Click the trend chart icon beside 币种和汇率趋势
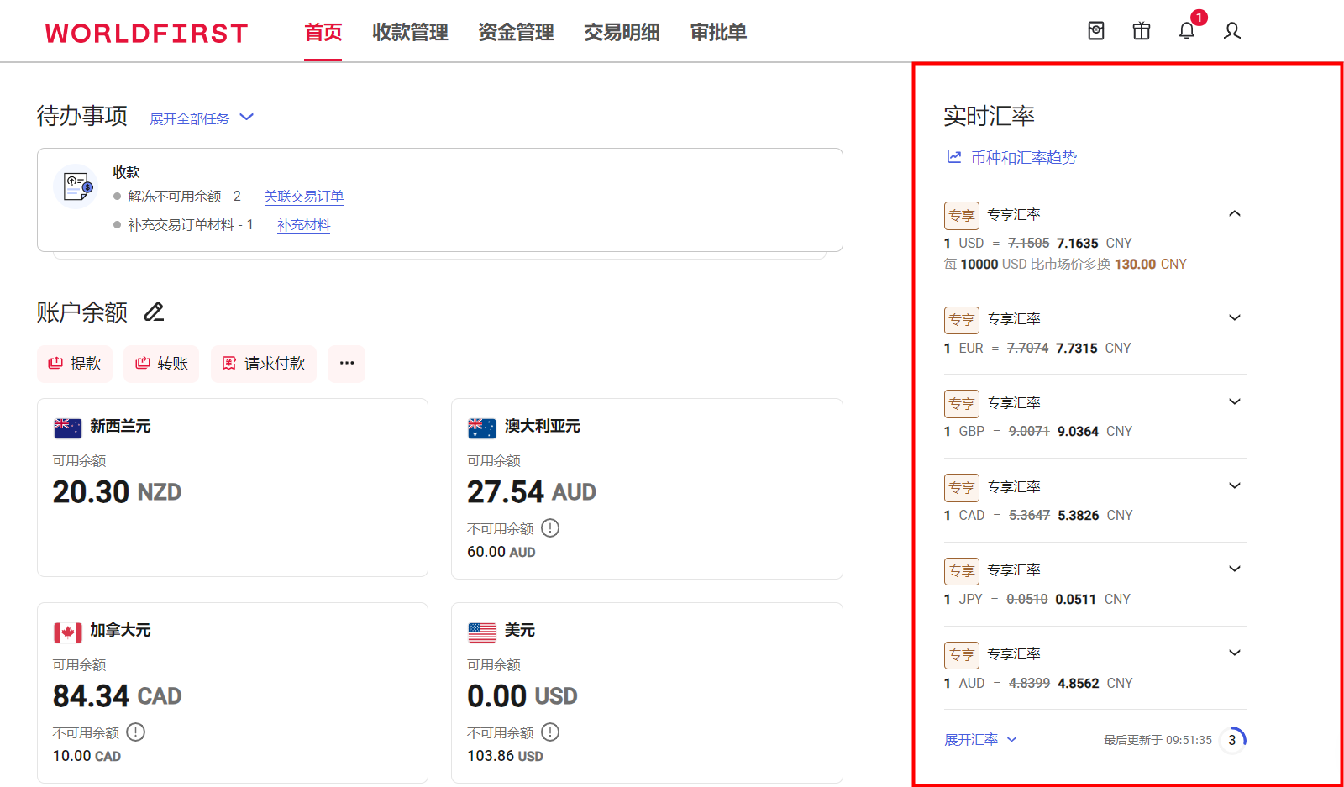This screenshot has height=787, width=1344. (x=953, y=156)
